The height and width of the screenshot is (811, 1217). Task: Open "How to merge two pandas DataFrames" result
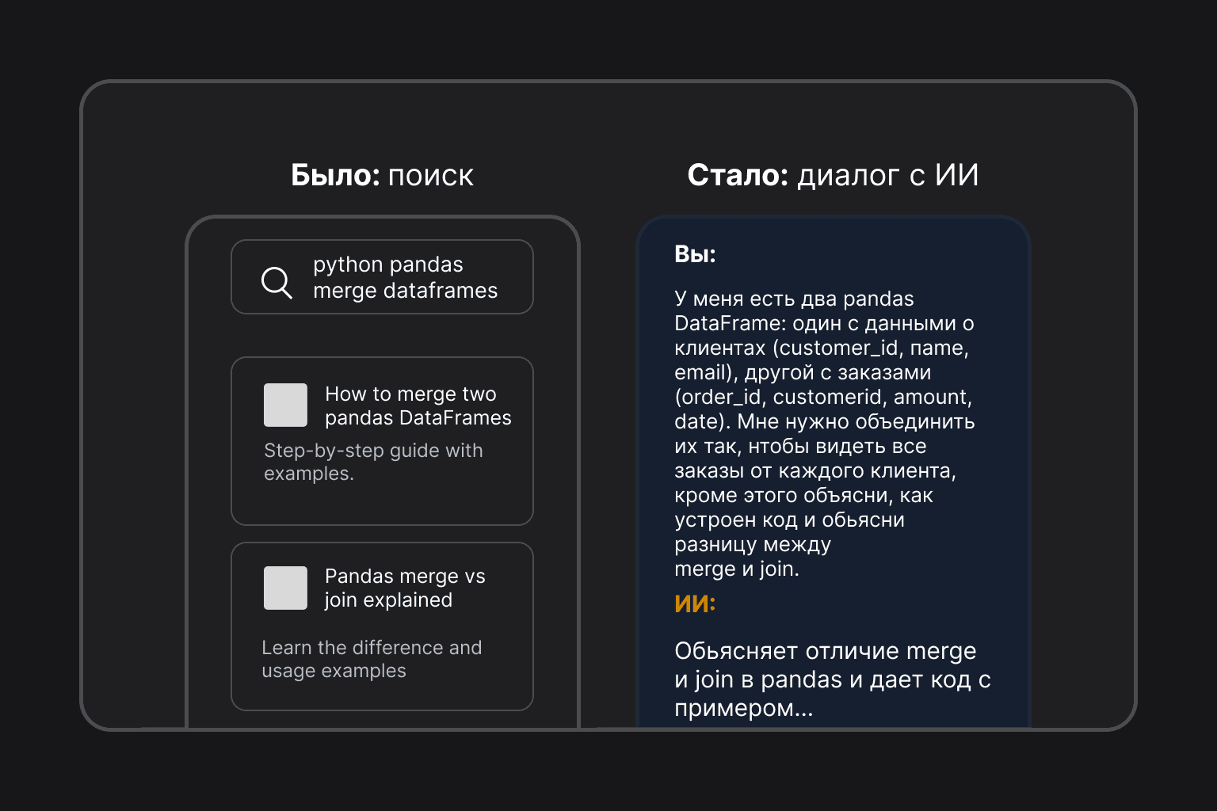(x=418, y=405)
